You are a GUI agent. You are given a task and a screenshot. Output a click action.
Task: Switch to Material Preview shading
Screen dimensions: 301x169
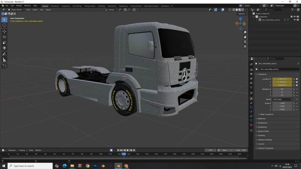[x=240, y=10]
